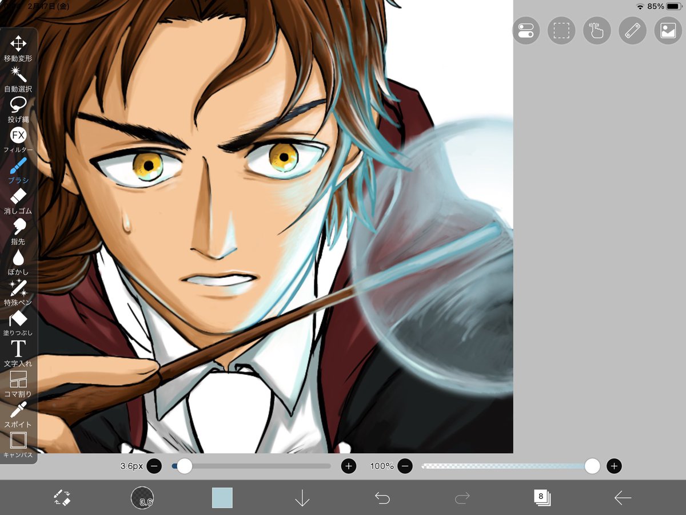Open the ruler tool icon
The image size is (686, 515).
tap(632, 30)
